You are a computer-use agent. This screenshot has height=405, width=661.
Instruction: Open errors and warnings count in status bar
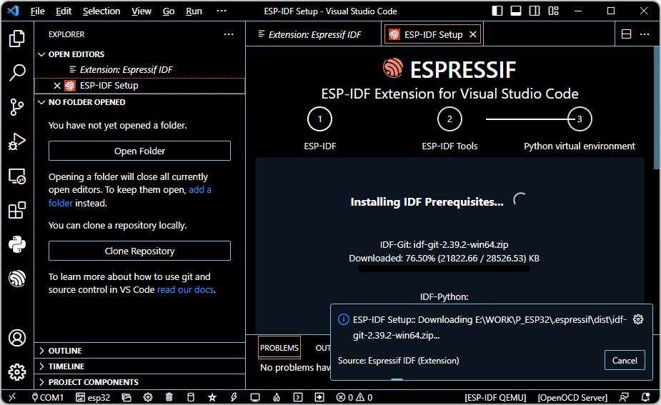coord(354,397)
